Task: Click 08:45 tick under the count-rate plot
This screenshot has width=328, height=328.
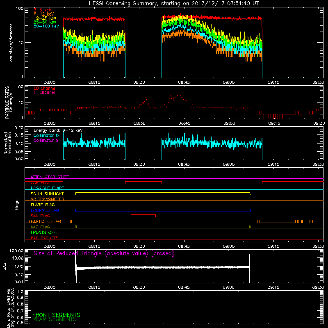Action: [x=184, y=82]
